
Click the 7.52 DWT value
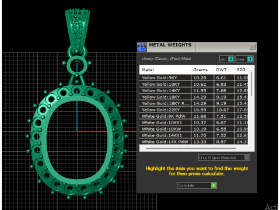coord(221,135)
